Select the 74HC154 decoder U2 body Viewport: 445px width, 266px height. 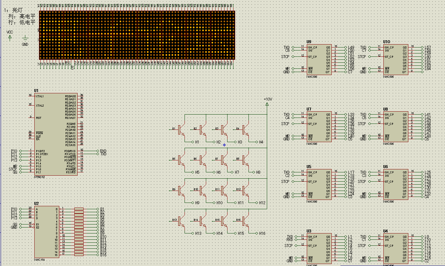47,232
